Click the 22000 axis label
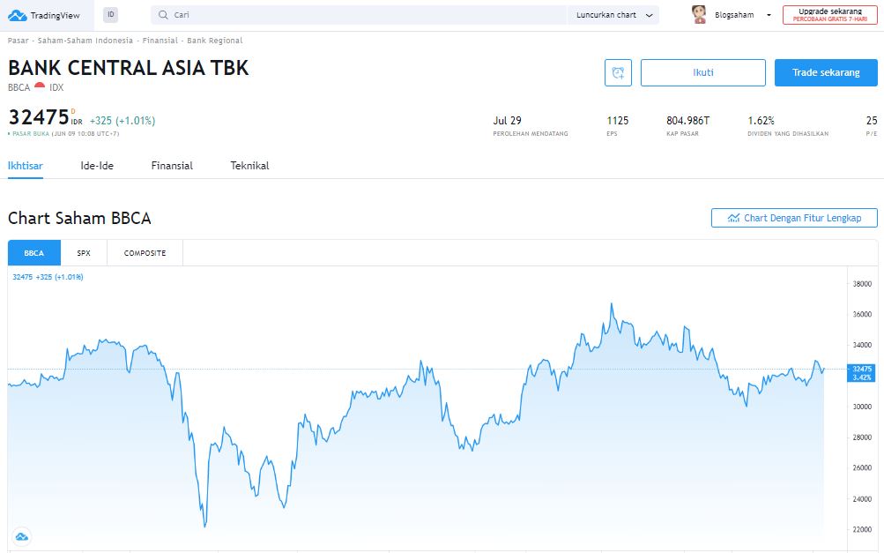 pos(862,529)
